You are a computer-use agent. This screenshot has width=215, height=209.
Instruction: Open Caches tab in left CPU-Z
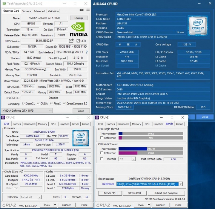[17, 124]
